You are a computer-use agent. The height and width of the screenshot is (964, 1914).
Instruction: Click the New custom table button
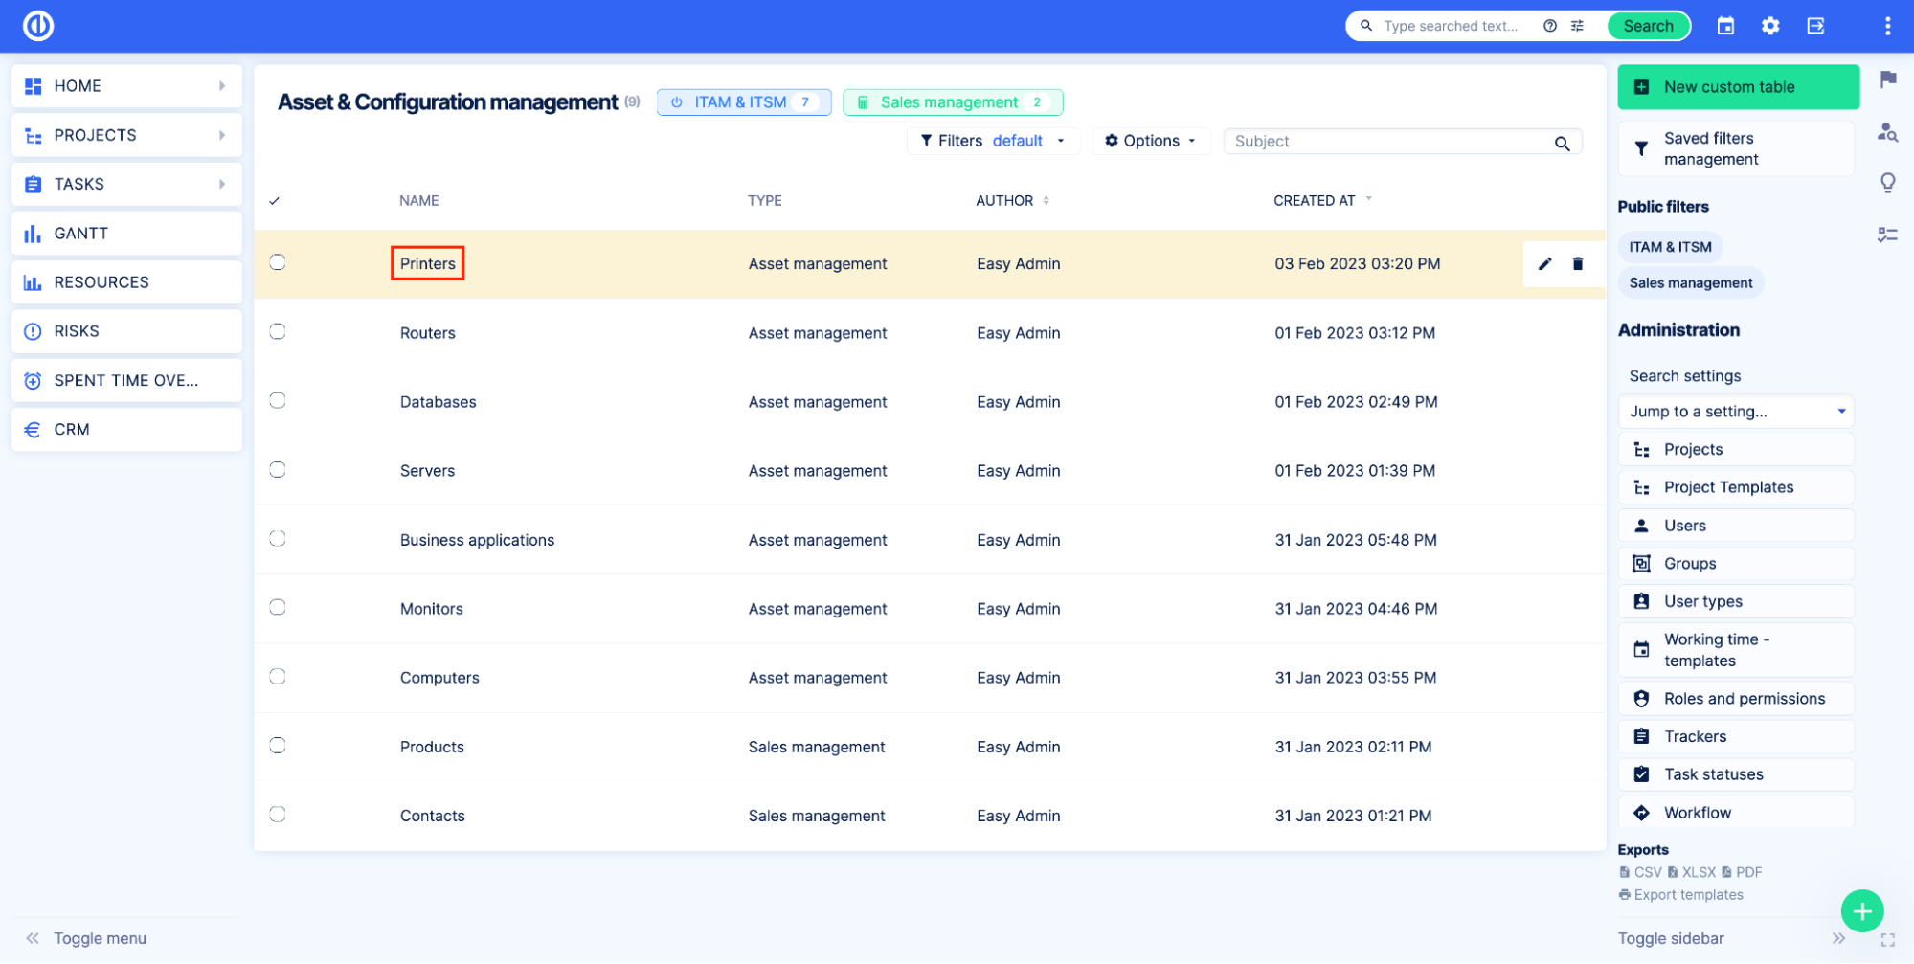coord(1737,86)
